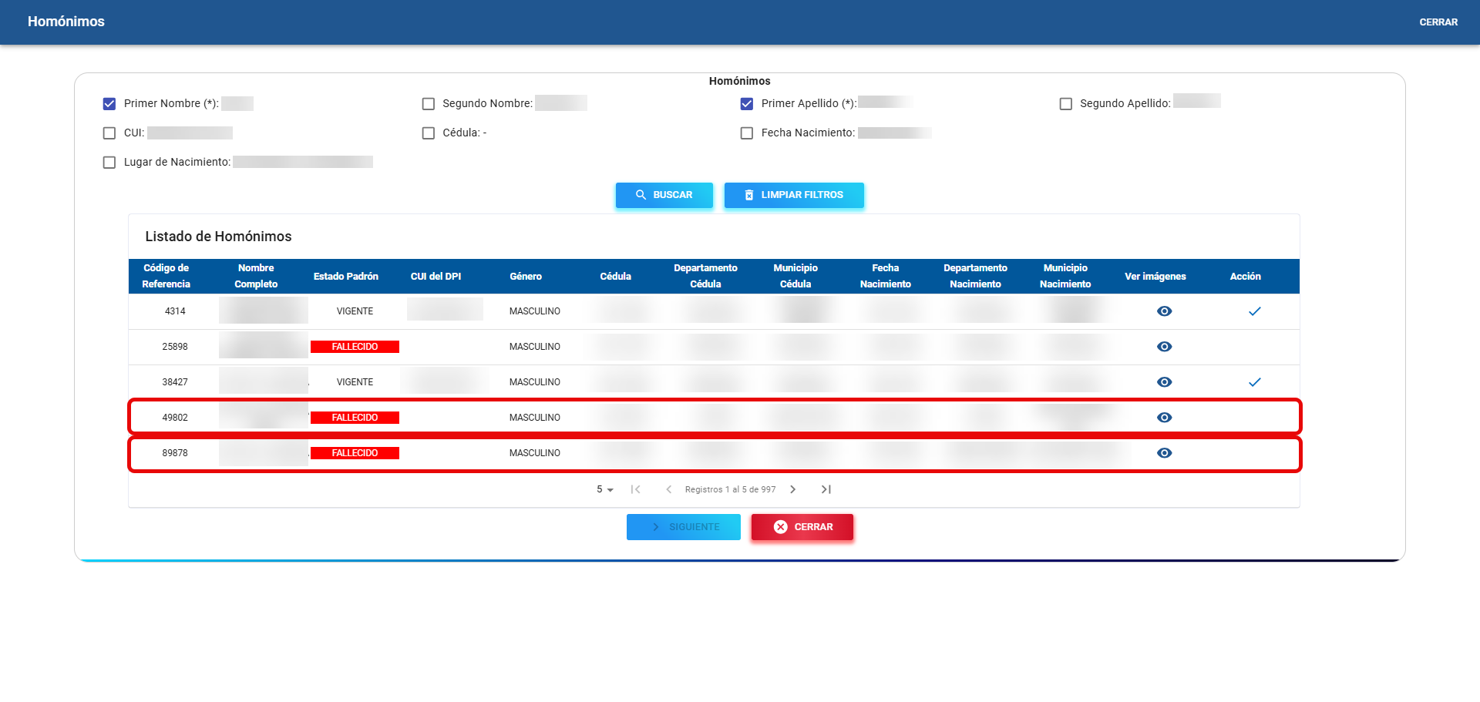The width and height of the screenshot is (1480, 702).
Task: Check the Lugar de Nacimiento filter
Action: click(109, 163)
